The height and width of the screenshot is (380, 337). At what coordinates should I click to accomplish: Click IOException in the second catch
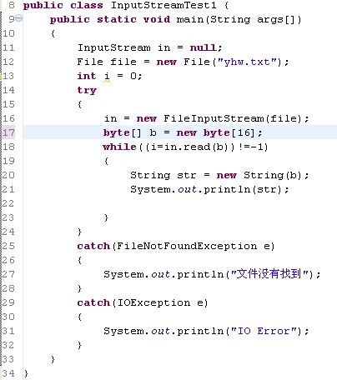(153, 302)
